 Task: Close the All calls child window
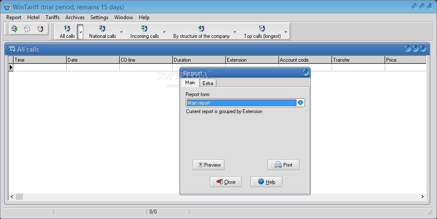click(x=423, y=48)
